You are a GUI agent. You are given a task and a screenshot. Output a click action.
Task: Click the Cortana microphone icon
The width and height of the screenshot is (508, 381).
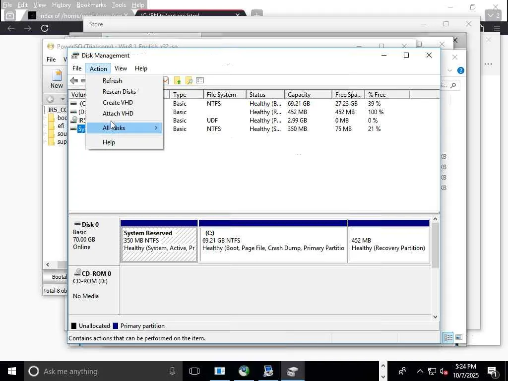pyautogui.click(x=172, y=371)
